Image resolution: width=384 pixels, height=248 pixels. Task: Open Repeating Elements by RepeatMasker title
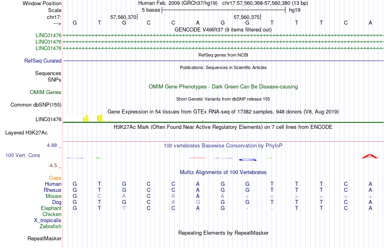click(x=224, y=233)
